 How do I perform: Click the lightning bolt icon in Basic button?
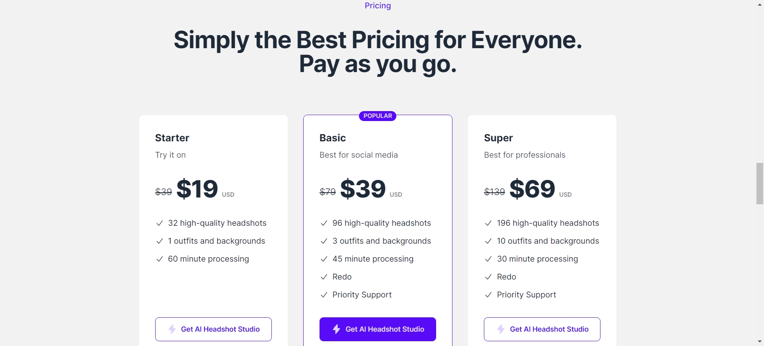coord(336,329)
